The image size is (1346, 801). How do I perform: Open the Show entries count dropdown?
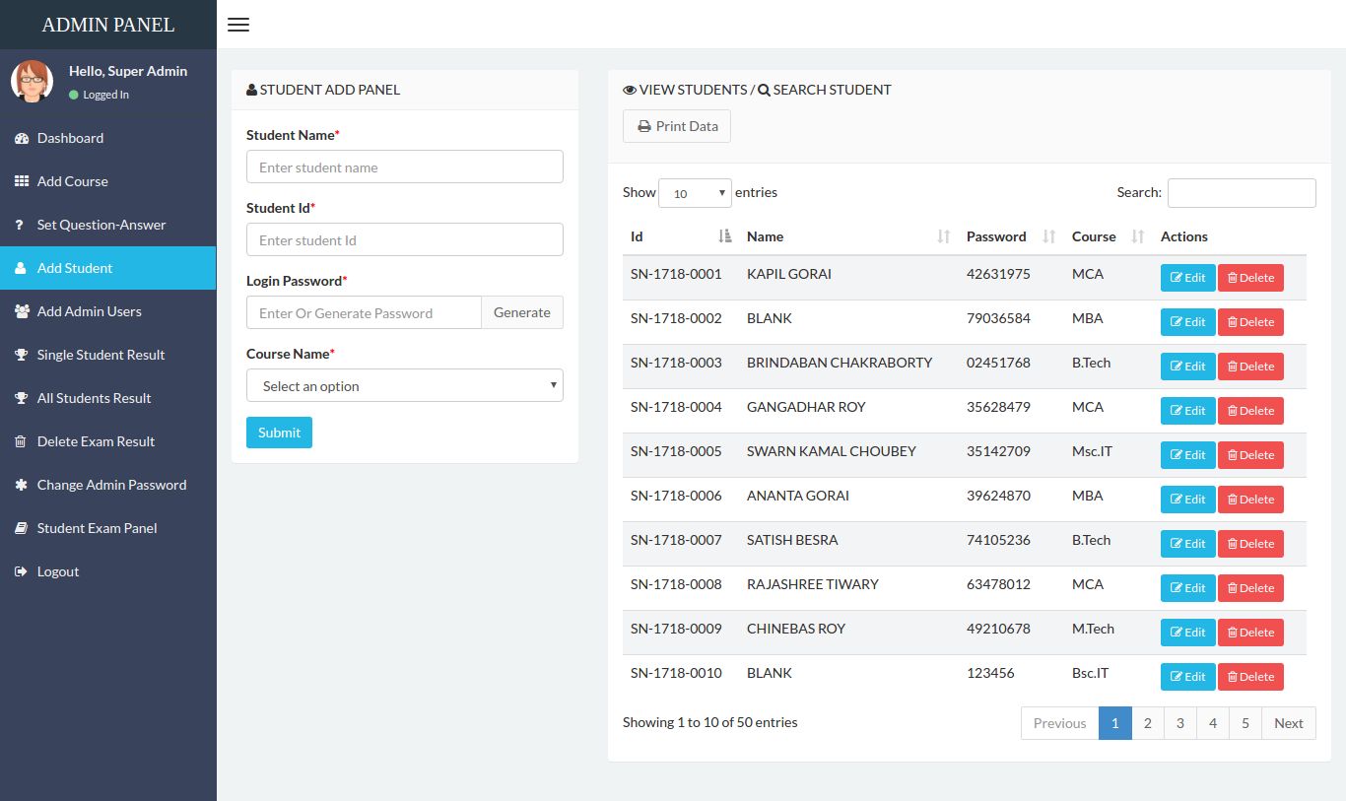(695, 193)
